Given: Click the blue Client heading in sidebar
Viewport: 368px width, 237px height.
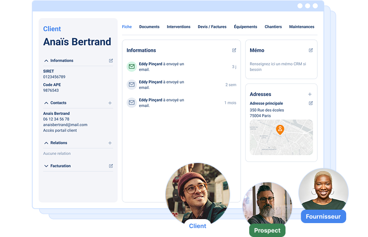Looking at the screenshot, I should pyautogui.click(x=52, y=29).
